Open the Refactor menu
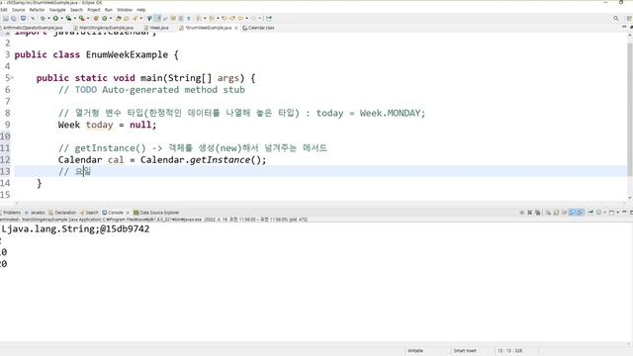 point(37,10)
